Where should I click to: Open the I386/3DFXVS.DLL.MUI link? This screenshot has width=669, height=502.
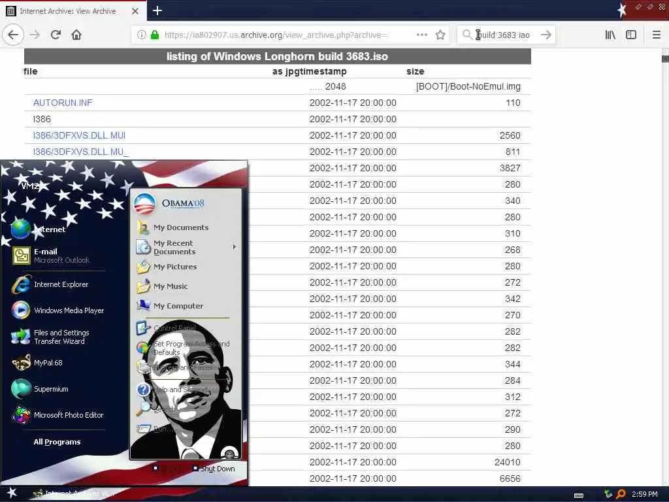coord(79,135)
